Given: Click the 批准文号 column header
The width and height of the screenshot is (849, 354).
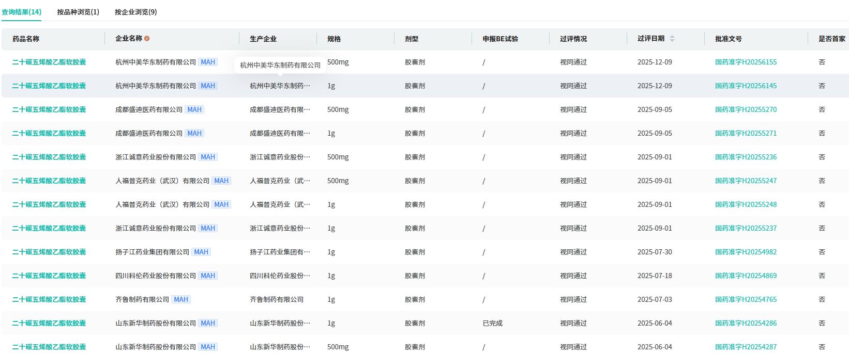Looking at the screenshot, I should (x=729, y=39).
